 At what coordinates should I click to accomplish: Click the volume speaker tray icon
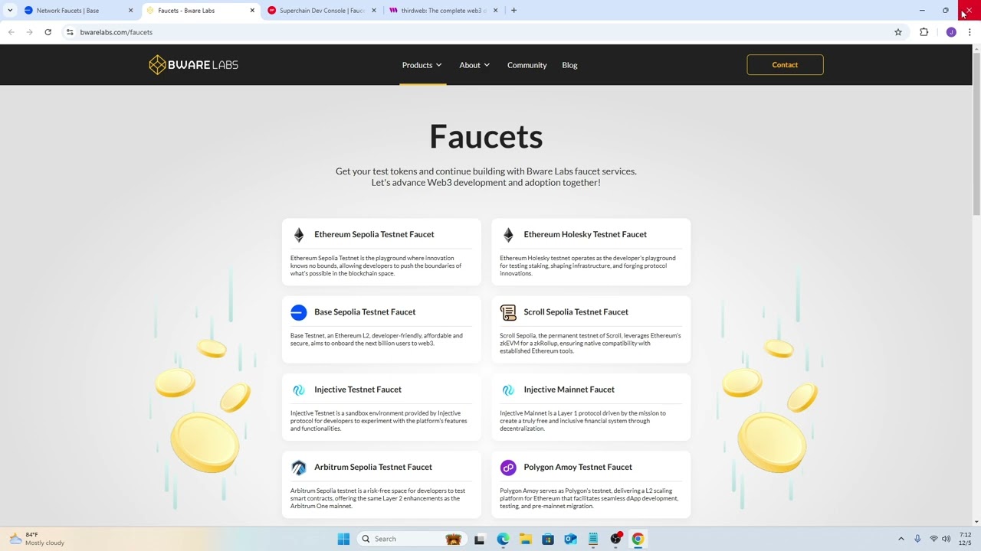pyautogui.click(x=946, y=539)
